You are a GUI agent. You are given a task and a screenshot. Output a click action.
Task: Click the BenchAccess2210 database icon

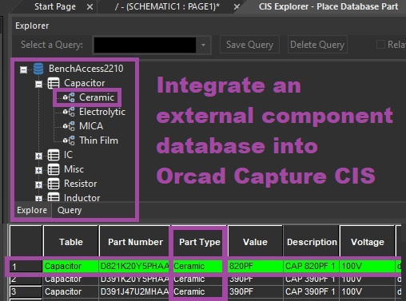coord(38,69)
